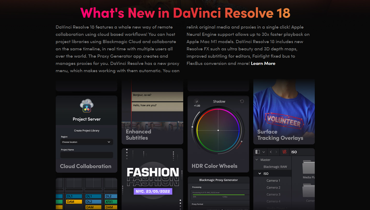Select the Camera 4 bin

tap(273, 201)
